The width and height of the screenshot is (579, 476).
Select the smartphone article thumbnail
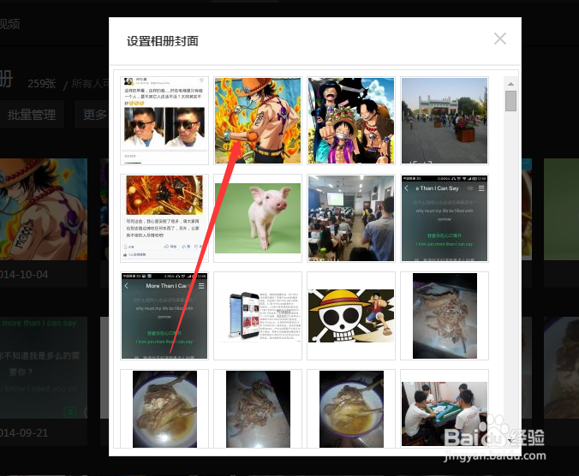click(258, 316)
